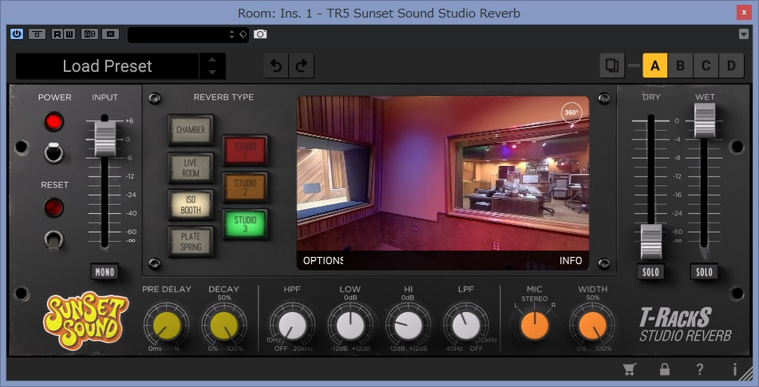This screenshot has width=759, height=387.
Task: Click the camera snapshot icon
Action: (260, 34)
